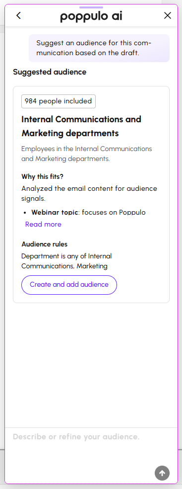
Task: Click the 'Department is any of Internal Communications, Marketing' rule
Action: click(66, 261)
